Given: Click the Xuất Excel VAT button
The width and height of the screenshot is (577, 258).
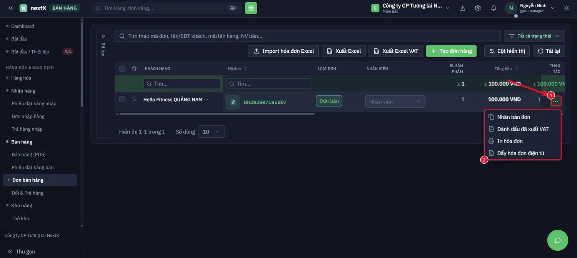Looking at the screenshot, I should pos(396,51).
